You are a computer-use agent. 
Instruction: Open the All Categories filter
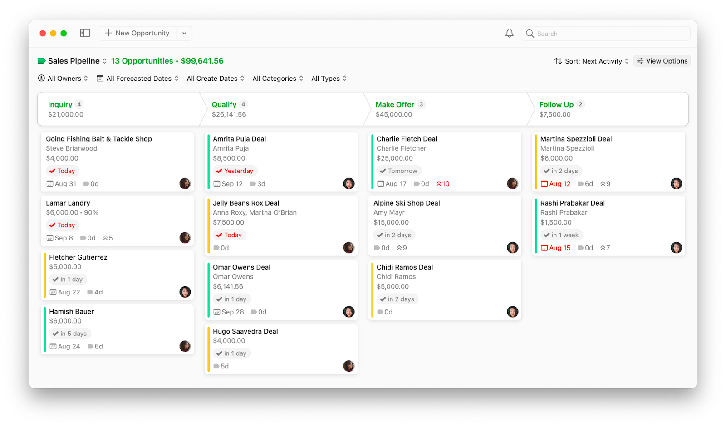pos(278,79)
